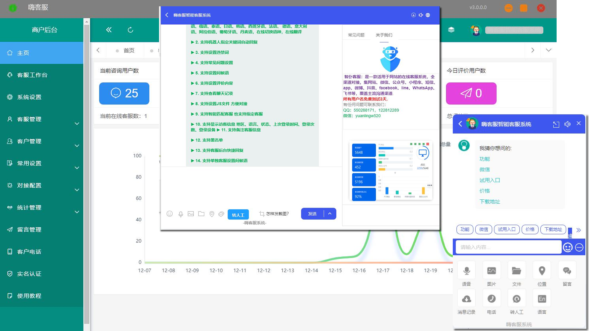Click the 价格 suggested question link
This screenshot has height=331, width=589.
484,191
